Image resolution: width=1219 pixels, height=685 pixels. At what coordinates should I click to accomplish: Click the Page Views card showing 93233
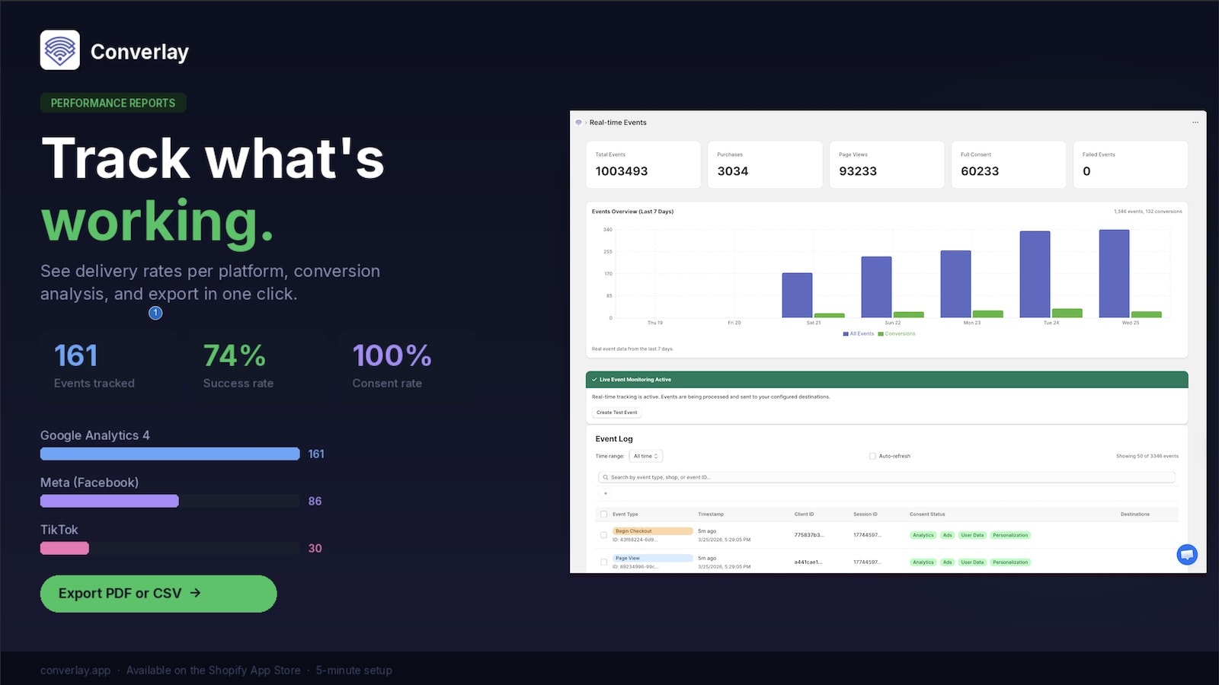(x=887, y=164)
